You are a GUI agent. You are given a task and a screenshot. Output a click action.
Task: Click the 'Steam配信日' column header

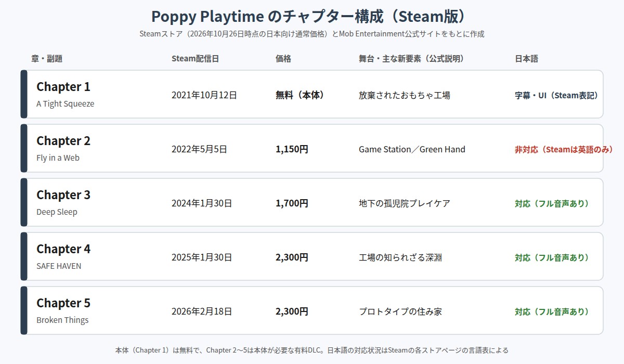[196, 59]
